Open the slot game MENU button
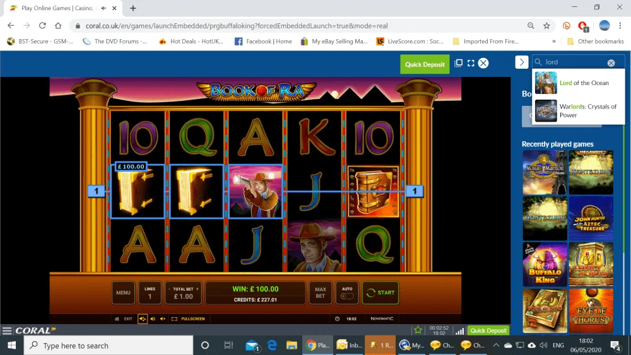Image resolution: width=631 pixels, height=355 pixels. (123, 293)
